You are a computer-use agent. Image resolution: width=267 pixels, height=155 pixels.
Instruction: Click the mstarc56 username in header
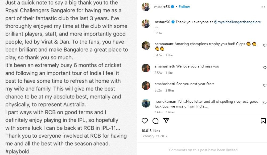(x=162, y=7)
